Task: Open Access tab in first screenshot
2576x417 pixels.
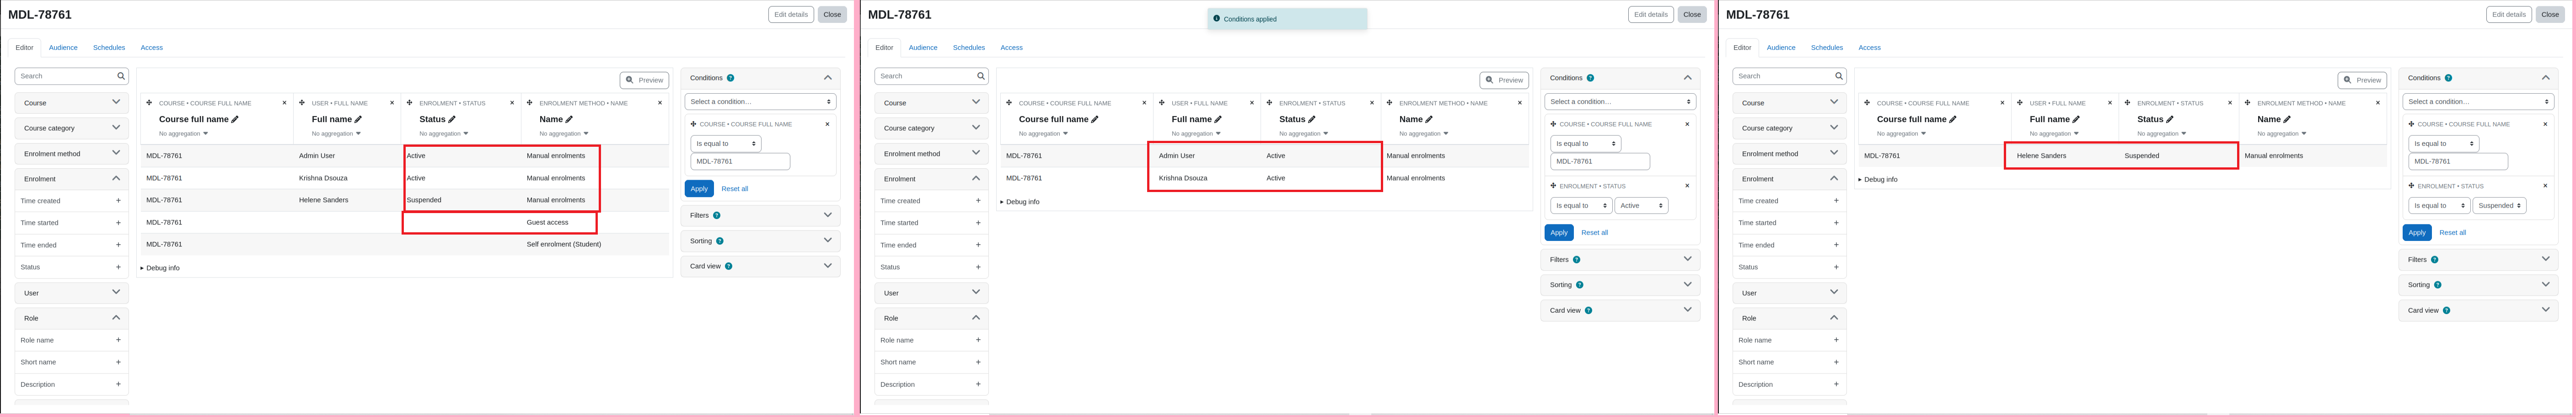Action: (152, 48)
